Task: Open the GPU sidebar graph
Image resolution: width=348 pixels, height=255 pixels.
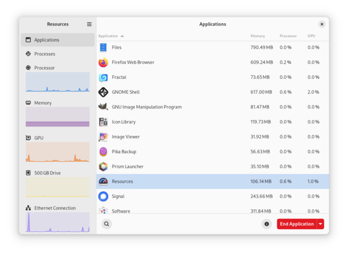Action: pos(57,148)
